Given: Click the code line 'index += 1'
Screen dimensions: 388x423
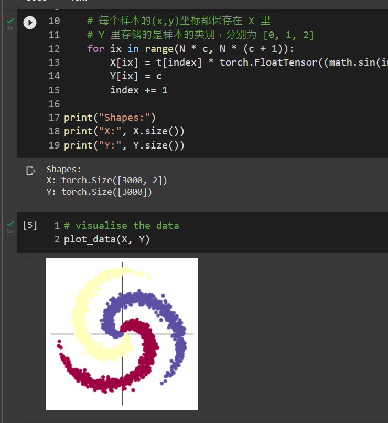Looking at the screenshot, I should click(139, 90).
